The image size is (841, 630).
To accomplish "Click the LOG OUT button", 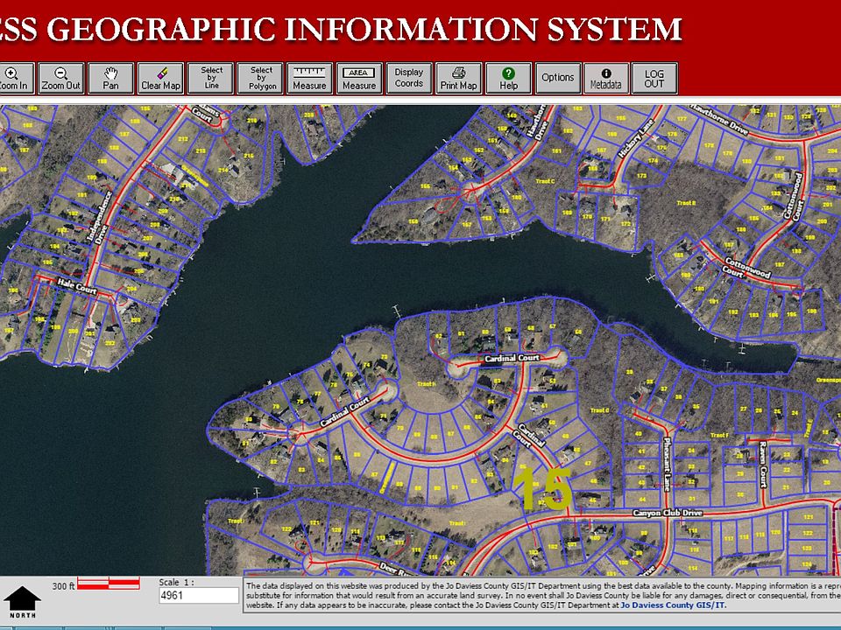I will [654, 78].
